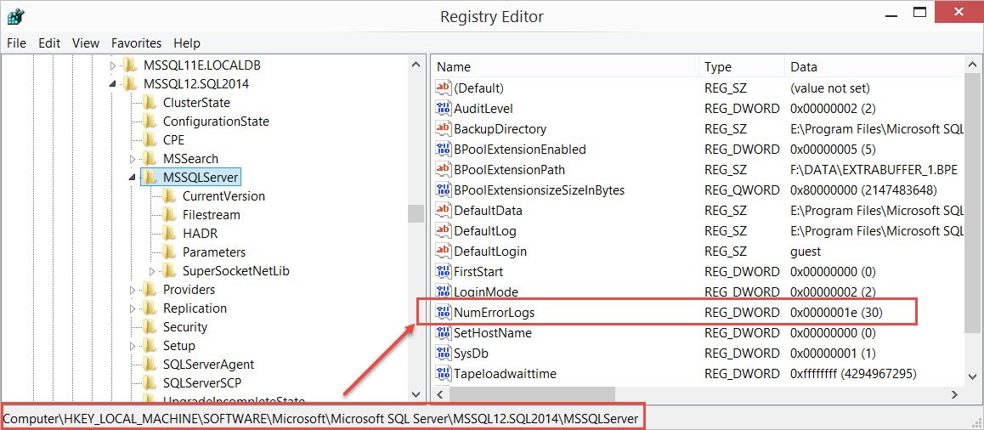
Task: Expand the MSSearch key
Action: (133, 159)
